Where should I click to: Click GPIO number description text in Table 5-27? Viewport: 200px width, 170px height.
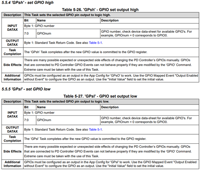[x=147, y=120]
